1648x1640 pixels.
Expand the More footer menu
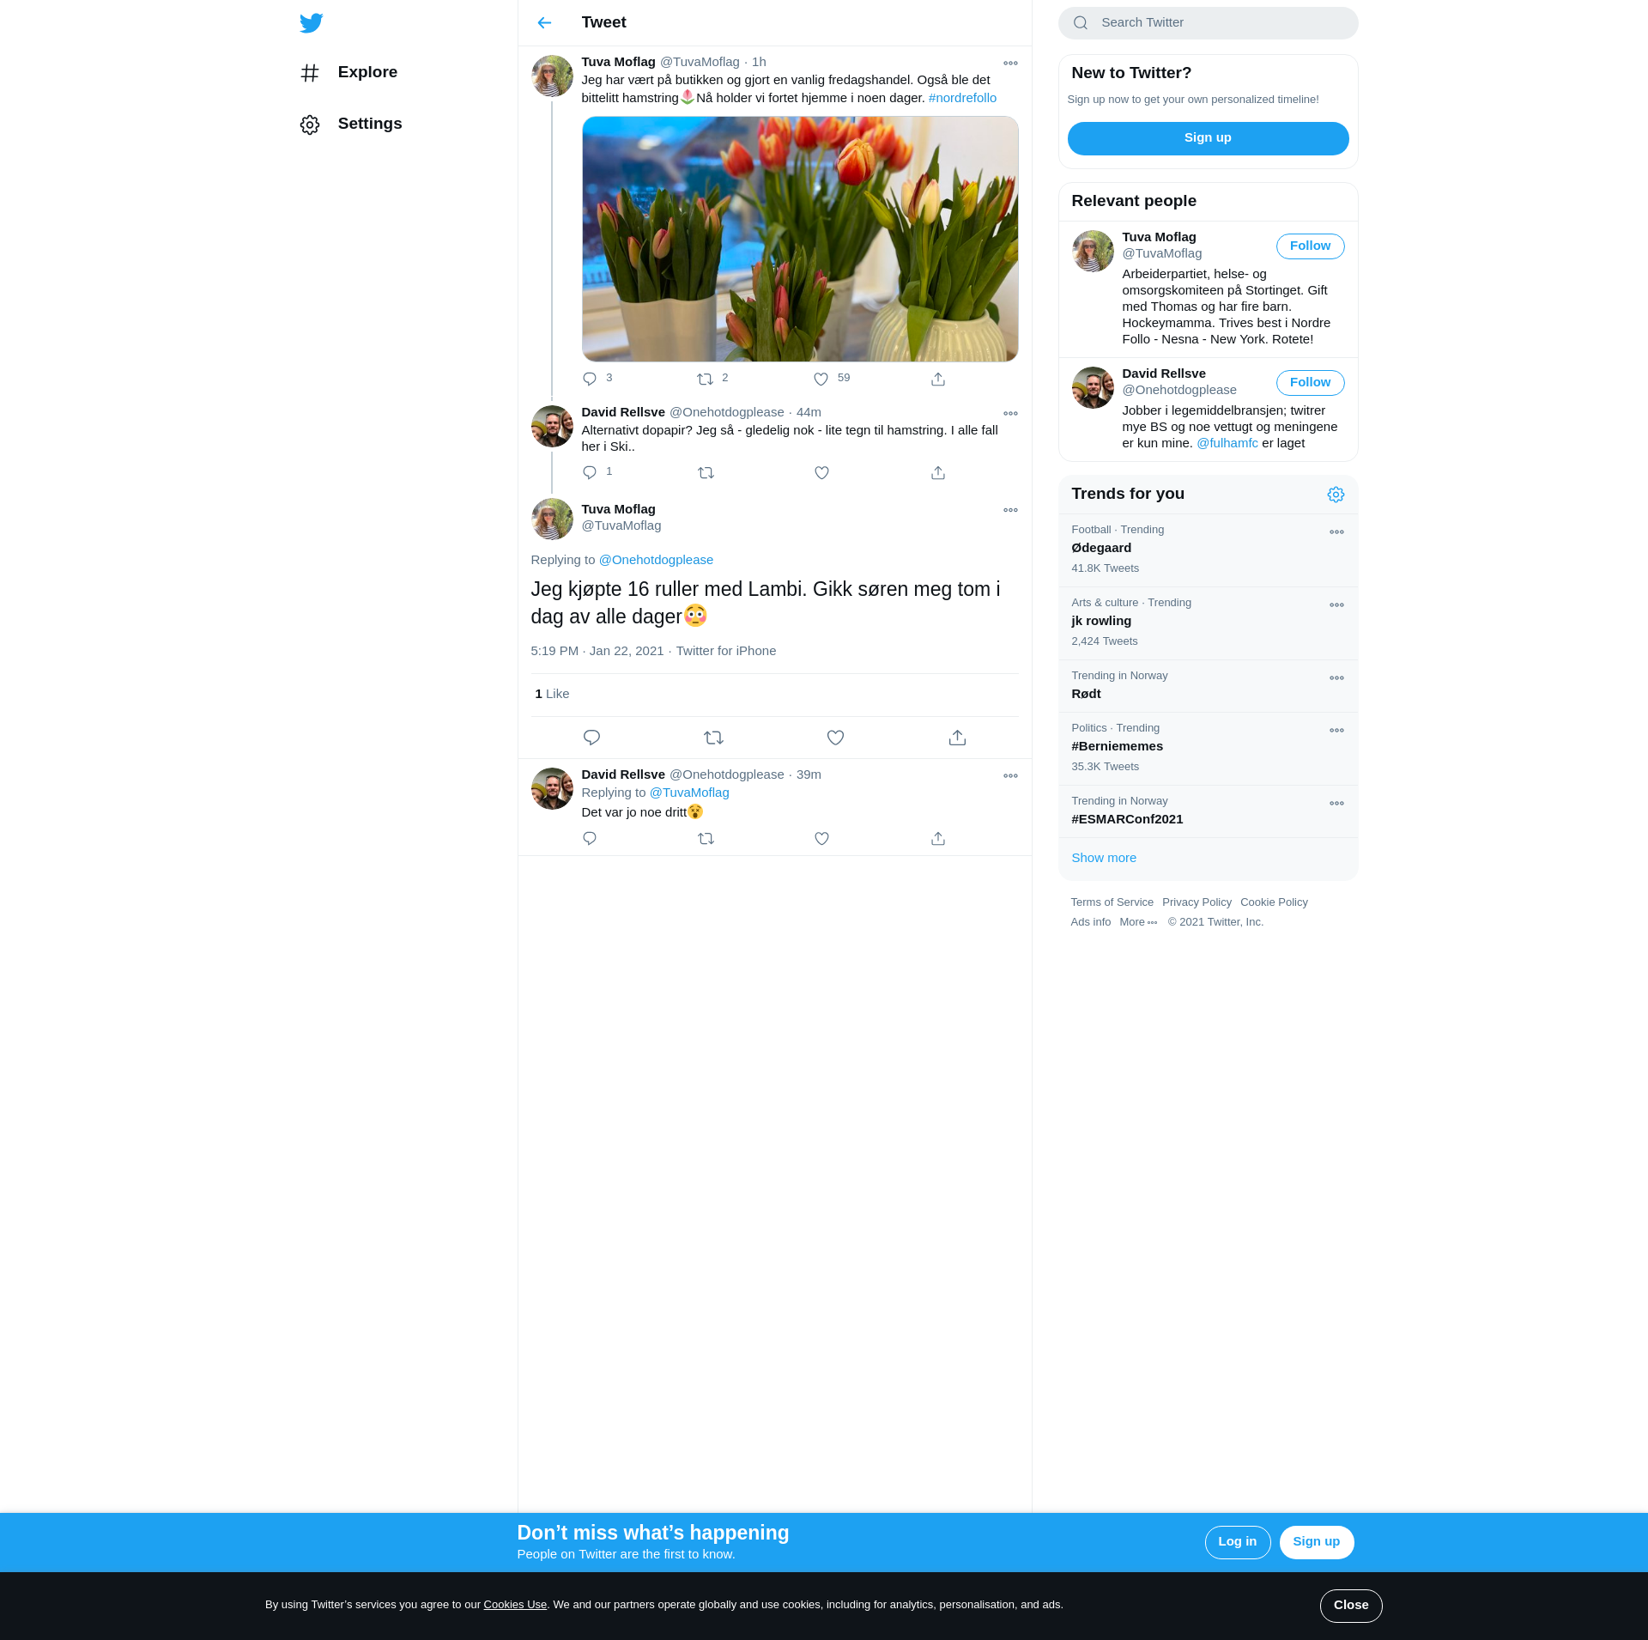pyautogui.click(x=1138, y=922)
